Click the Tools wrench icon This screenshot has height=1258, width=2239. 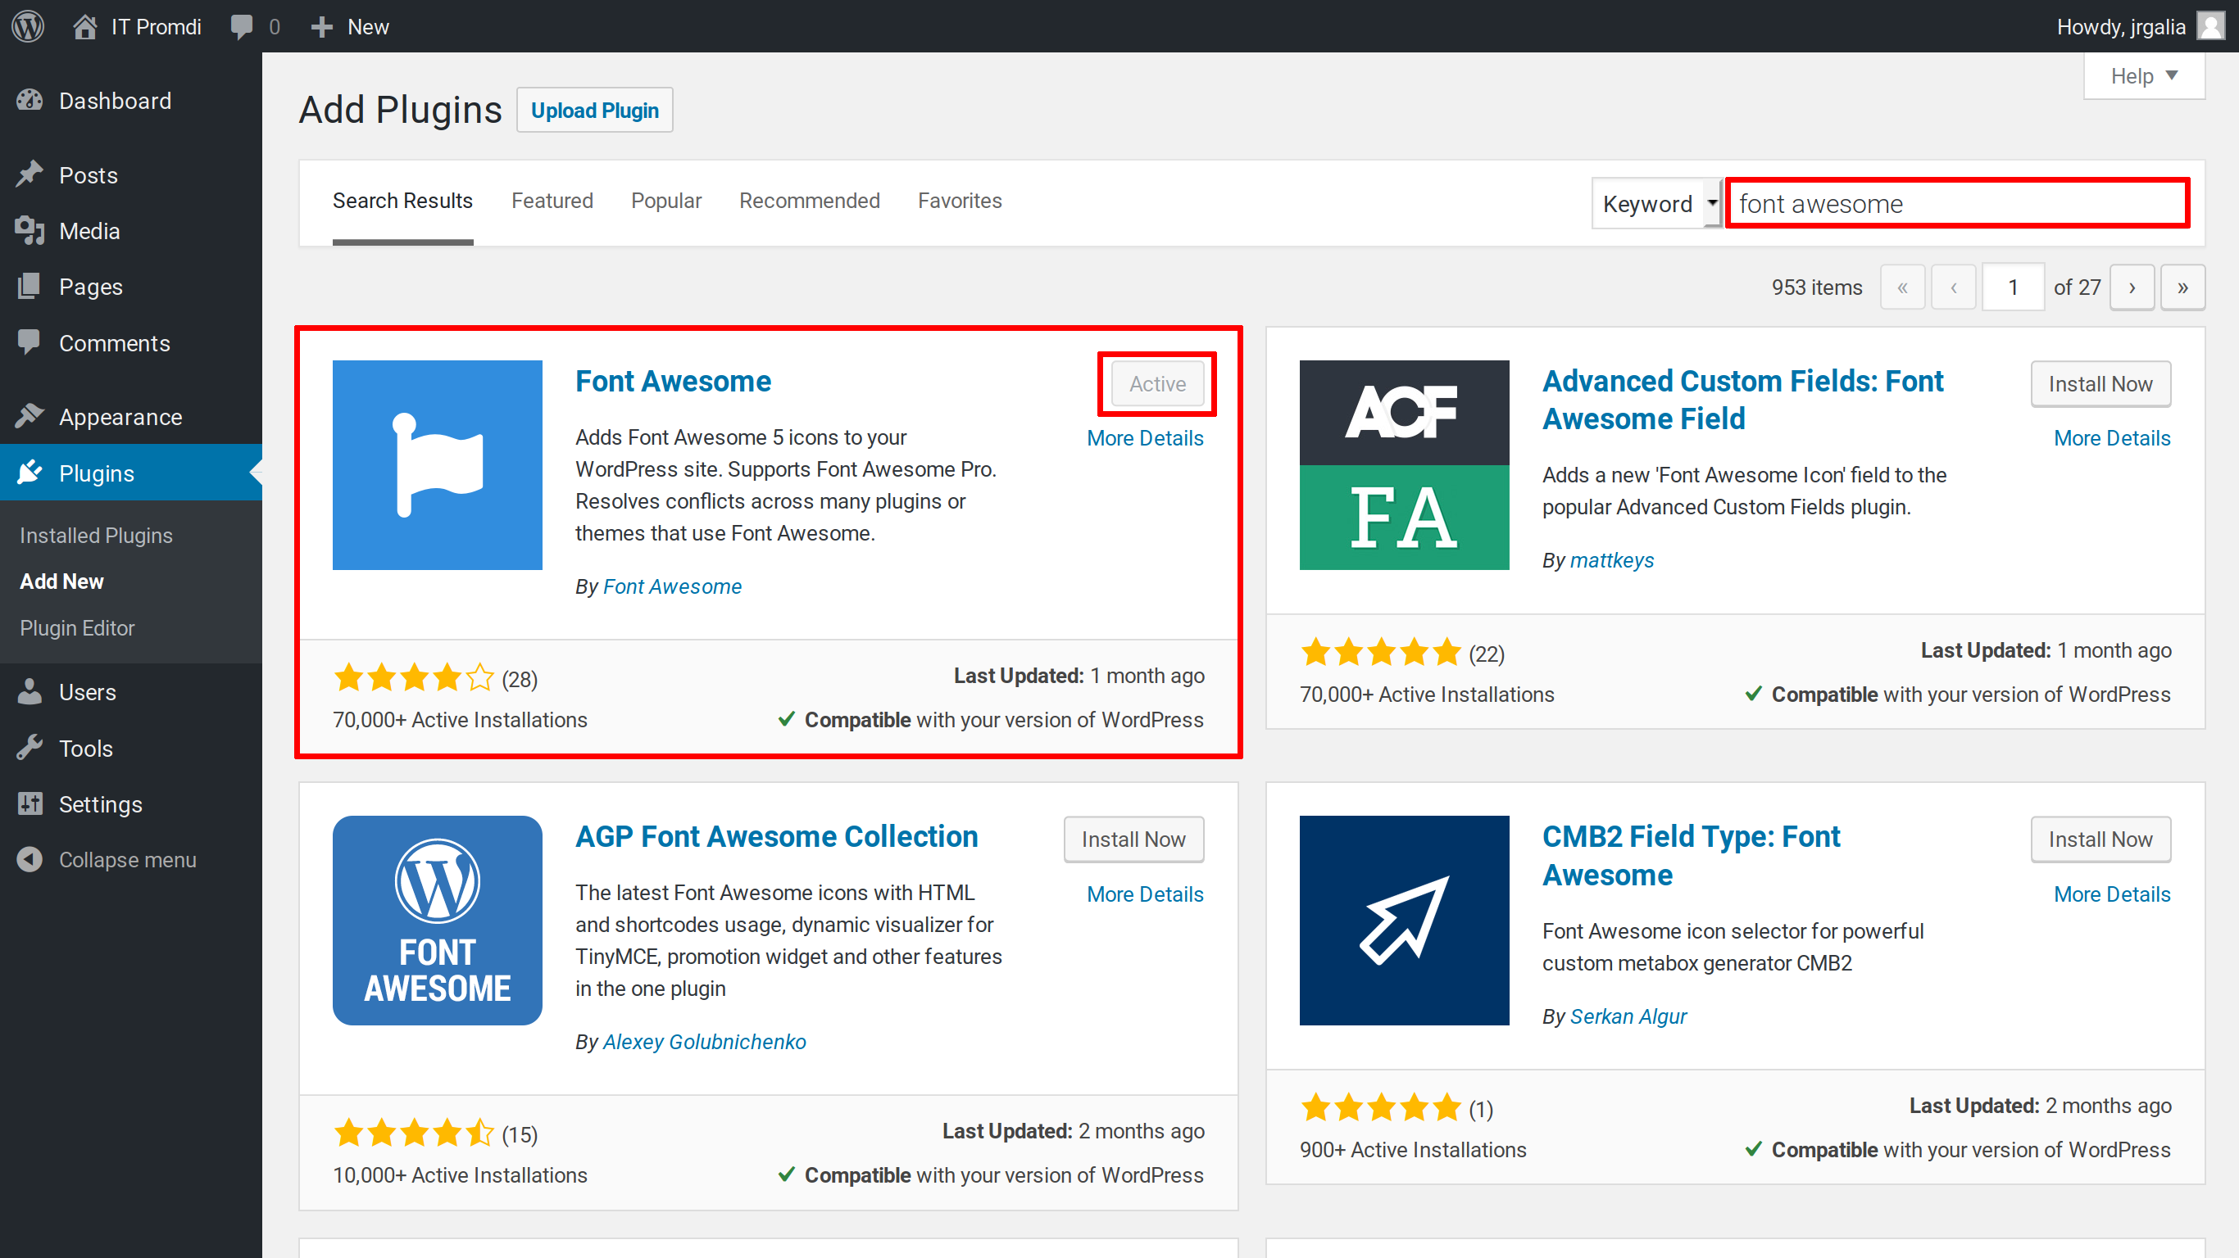coord(30,748)
